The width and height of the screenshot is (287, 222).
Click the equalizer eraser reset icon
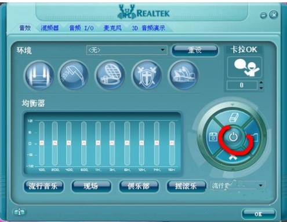pyautogui.click(x=233, y=117)
